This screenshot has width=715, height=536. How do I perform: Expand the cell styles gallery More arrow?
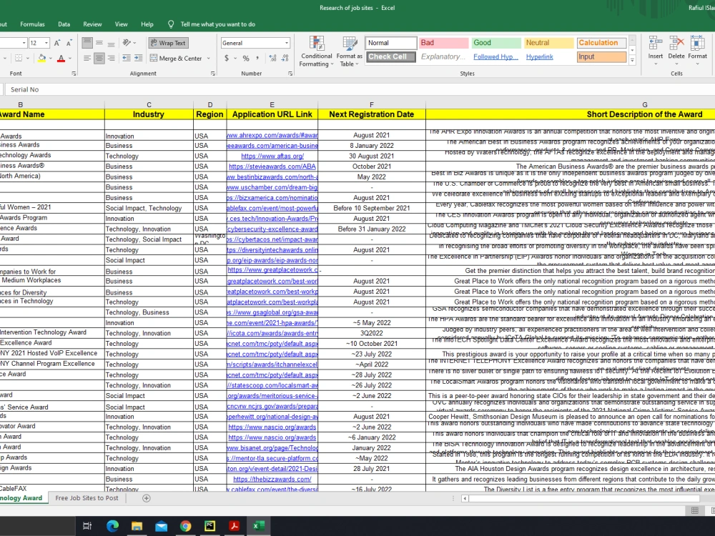(x=632, y=60)
